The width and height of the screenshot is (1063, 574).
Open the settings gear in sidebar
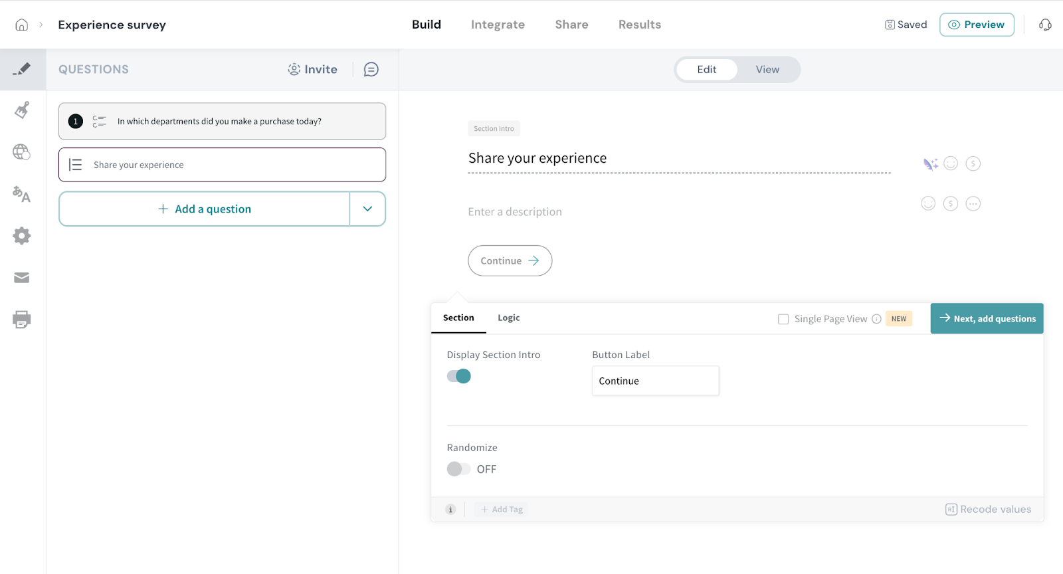click(22, 236)
